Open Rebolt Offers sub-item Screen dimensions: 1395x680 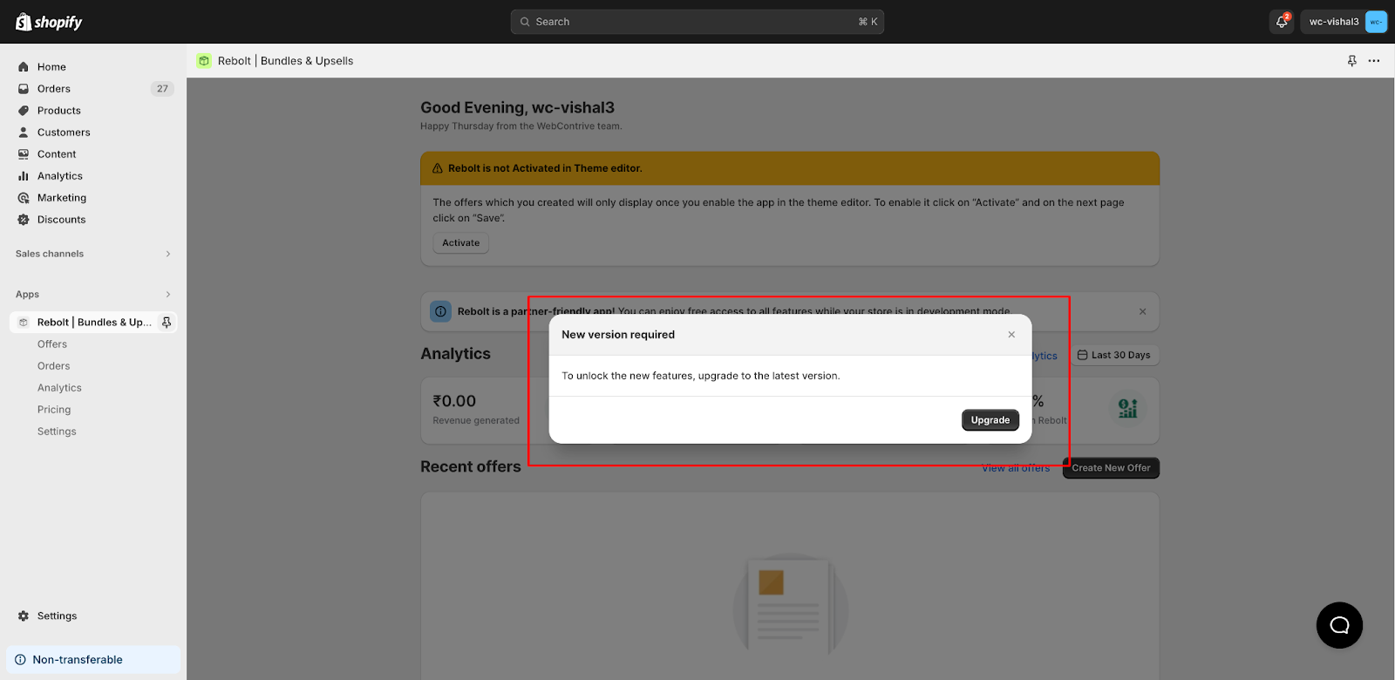[52, 344]
